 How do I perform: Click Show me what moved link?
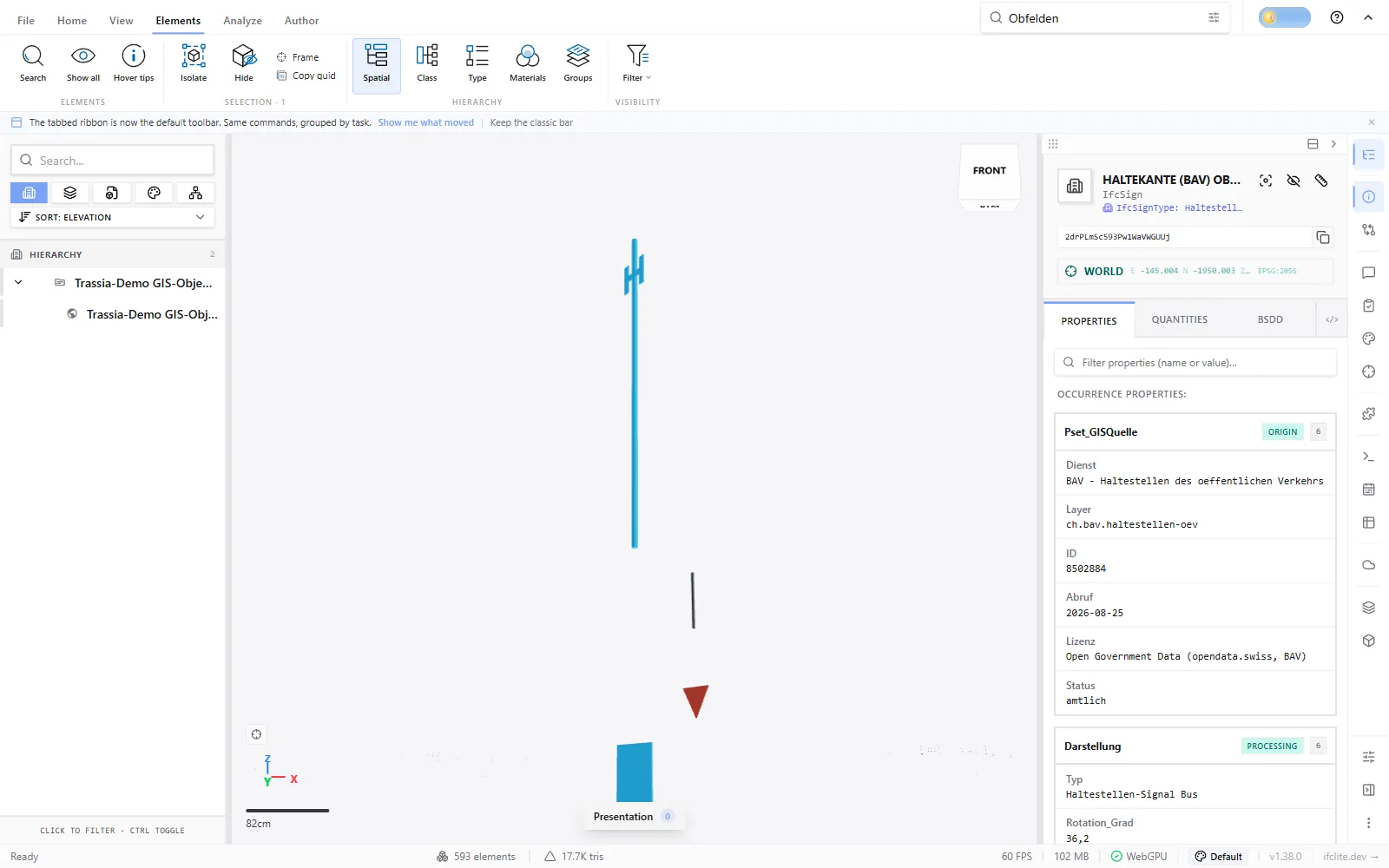coord(425,122)
